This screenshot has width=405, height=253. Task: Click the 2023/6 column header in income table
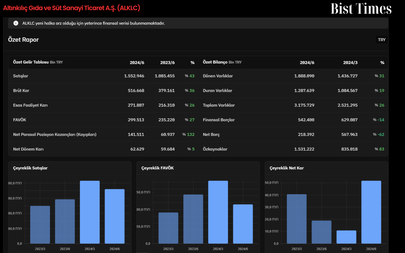point(167,62)
